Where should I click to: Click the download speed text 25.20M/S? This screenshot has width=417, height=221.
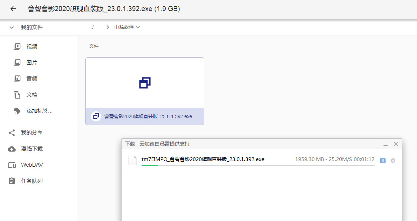pyautogui.click(x=341, y=159)
